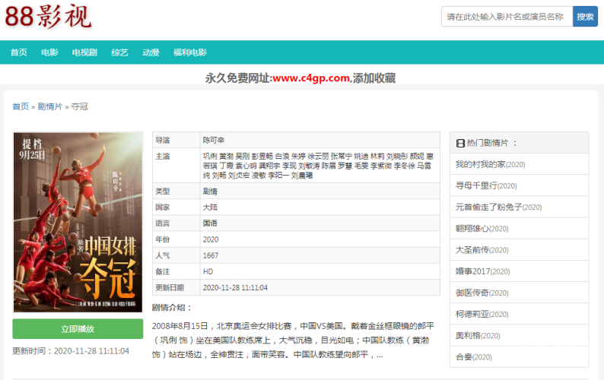Go to 首页 in the navigation bar
Viewport: 604px width, 380px height.
pyautogui.click(x=18, y=52)
